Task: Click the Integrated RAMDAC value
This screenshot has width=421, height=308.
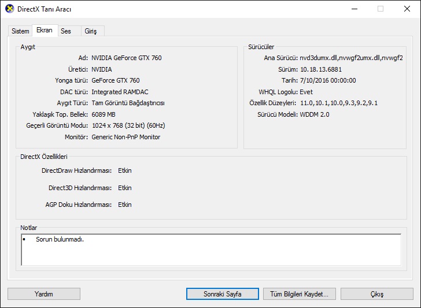Action: click(x=120, y=92)
